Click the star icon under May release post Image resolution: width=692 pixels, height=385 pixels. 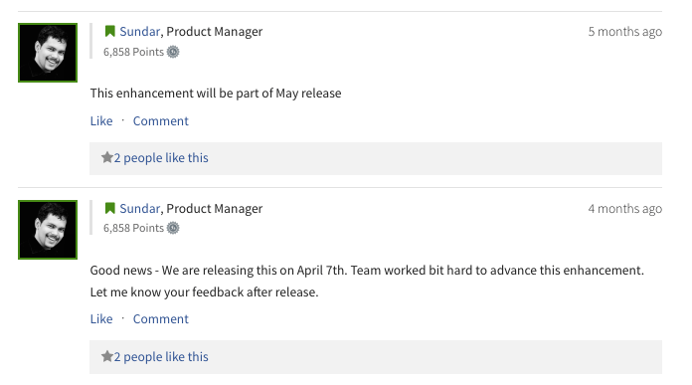point(106,157)
